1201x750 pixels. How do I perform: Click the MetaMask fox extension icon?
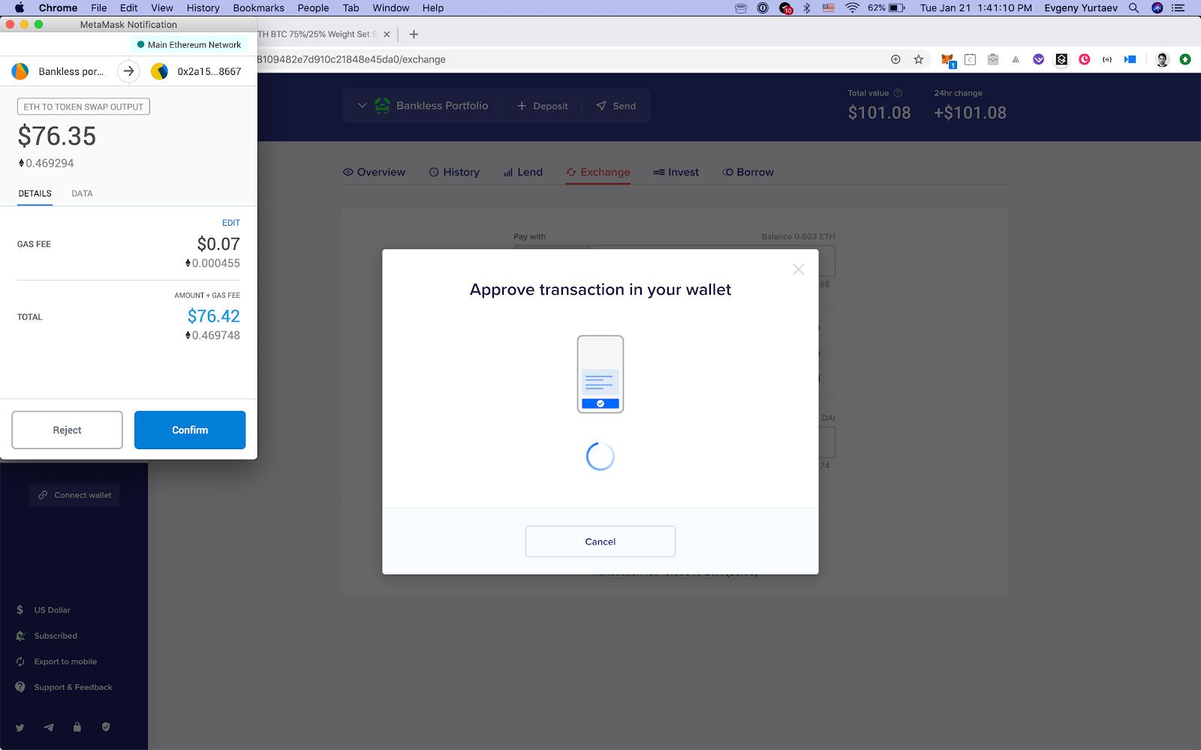pyautogui.click(x=947, y=60)
